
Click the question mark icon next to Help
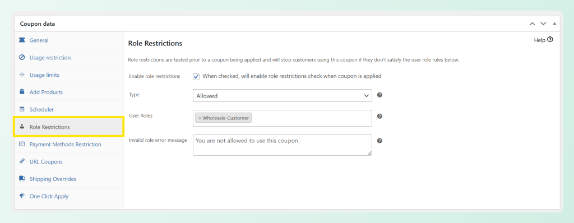click(x=550, y=40)
